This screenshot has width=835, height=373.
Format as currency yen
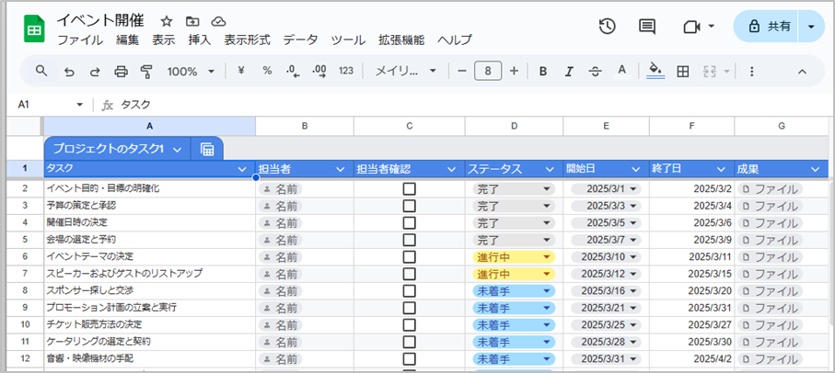[x=240, y=71]
